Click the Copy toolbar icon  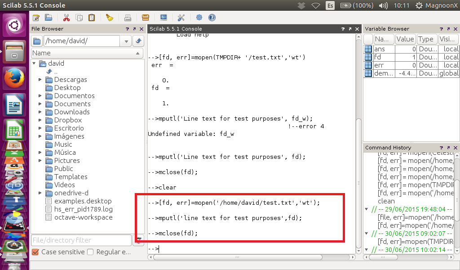[x=79, y=18]
